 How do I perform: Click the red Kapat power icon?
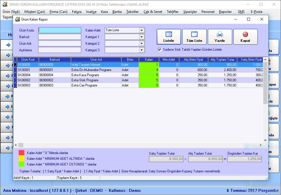(x=245, y=35)
